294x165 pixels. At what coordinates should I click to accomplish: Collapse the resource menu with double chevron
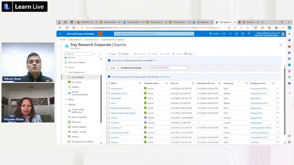(x=100, y=54)
